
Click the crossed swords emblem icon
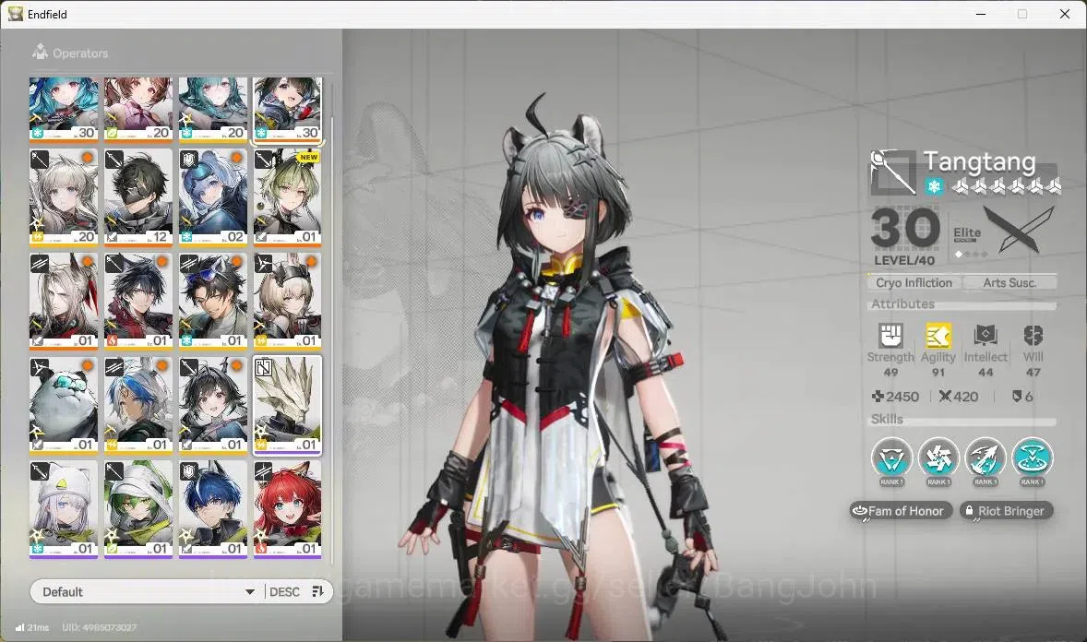[x=1019, y=230]
